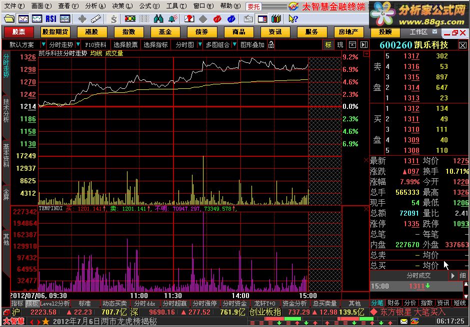Click the 东方银星 大笔买入 alert text
Viewport: 470px width, 327px height.
413,312
